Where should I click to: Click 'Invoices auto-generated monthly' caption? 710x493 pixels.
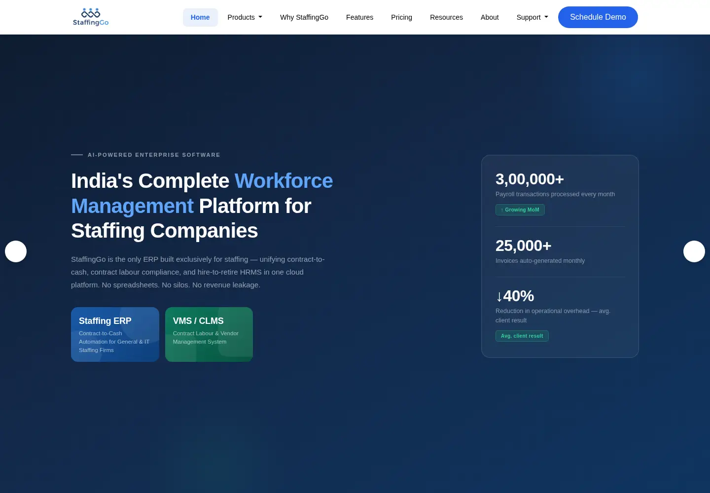[540, 261]
